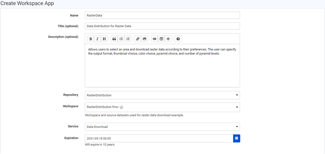
Task: Click the star next to RasterDistribution.fmw
Action: coord(121,107)
